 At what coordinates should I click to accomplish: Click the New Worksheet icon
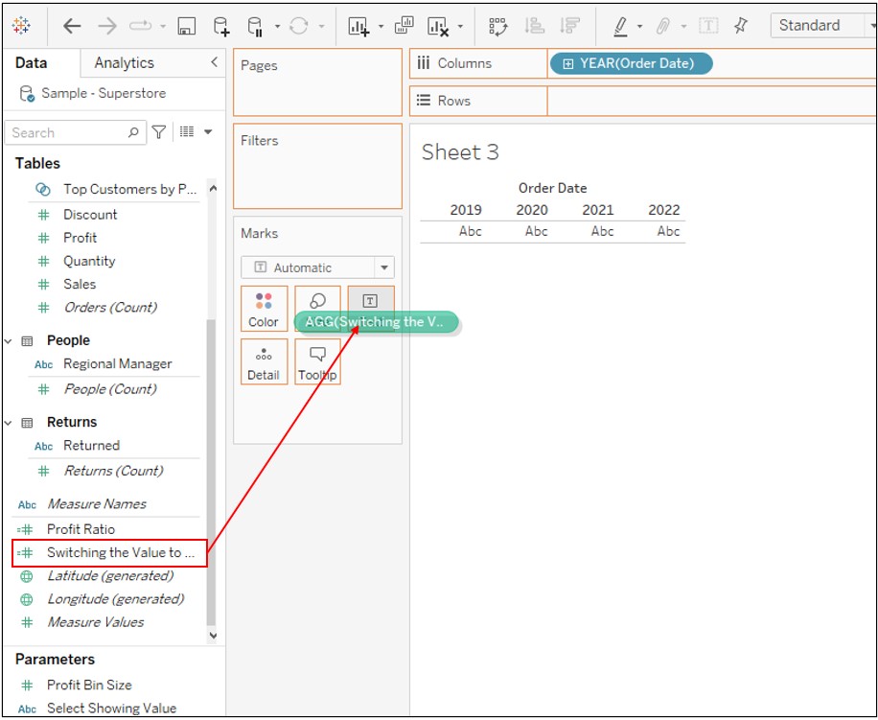(x=358, y=26)
